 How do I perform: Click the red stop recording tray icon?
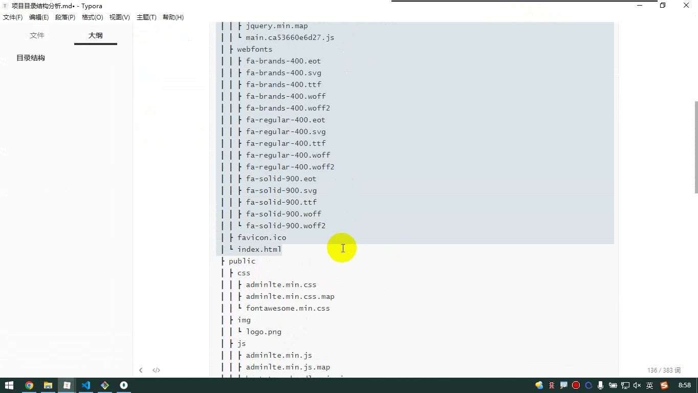point(576,385)
